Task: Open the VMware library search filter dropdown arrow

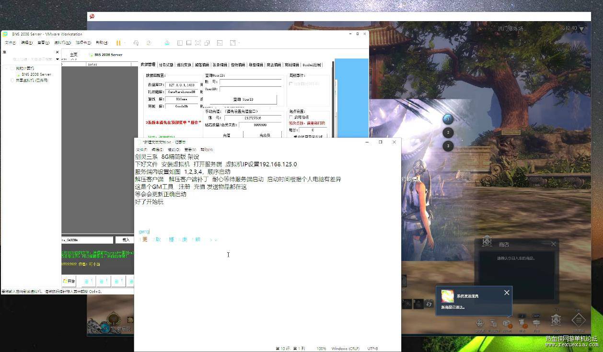Action: point(58,59)
